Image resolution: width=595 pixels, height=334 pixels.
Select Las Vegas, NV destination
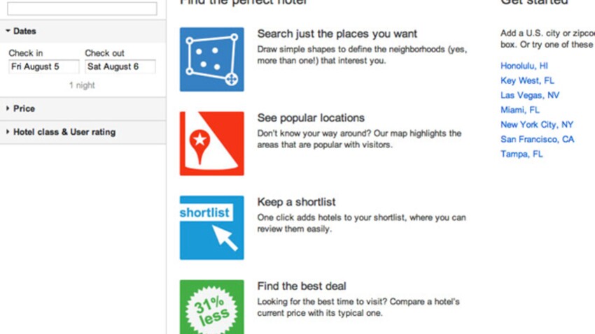(x=530, y=96)
